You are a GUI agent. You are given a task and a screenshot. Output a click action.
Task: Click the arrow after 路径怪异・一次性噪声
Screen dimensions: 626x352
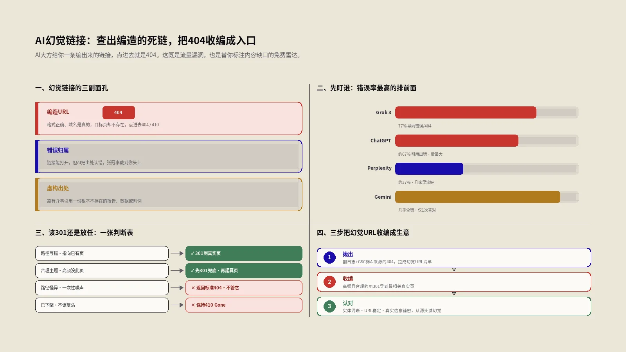177,288
